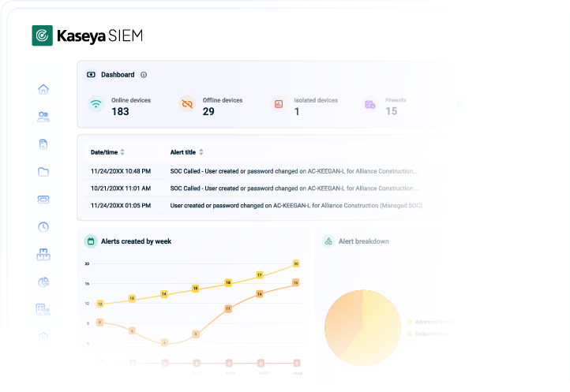This screenshot has width=570, height=392.
Task: Click the Firewalls purple icon
Action: 369,104
